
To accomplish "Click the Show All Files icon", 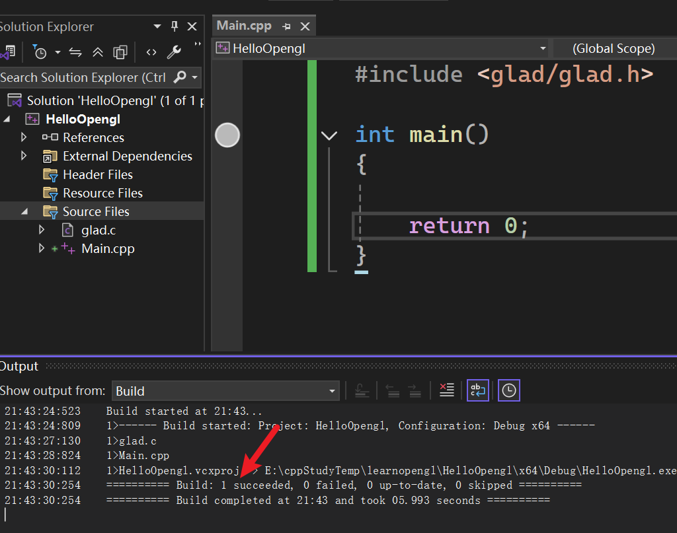I will 120,52.
